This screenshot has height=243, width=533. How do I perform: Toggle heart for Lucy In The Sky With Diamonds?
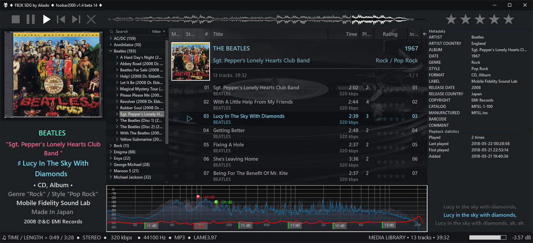(176, 119)
